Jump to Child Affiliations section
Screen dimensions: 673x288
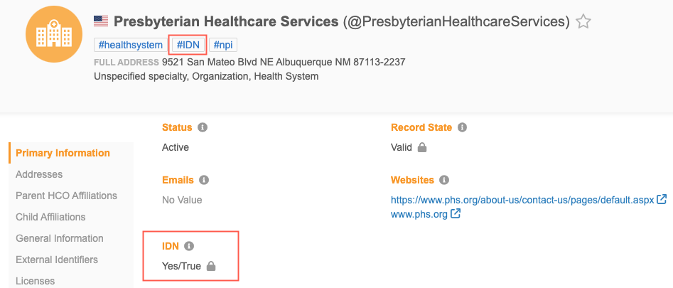click(x=50, y=217)
